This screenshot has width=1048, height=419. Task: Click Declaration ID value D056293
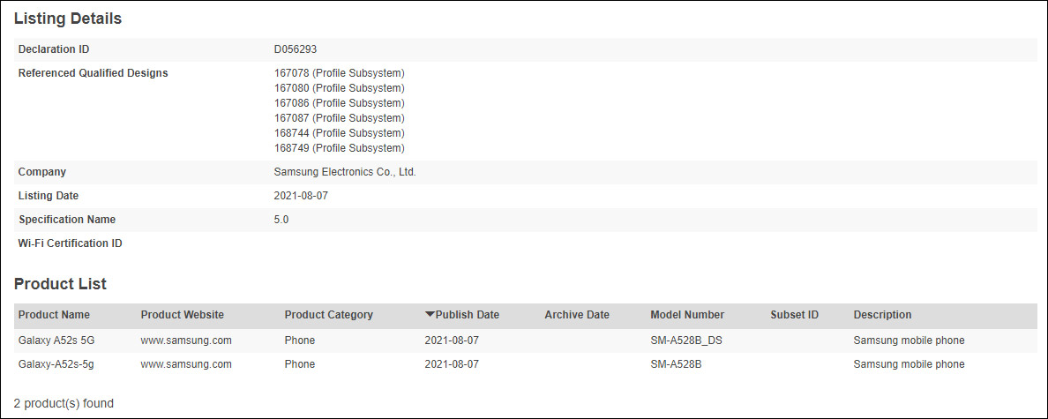[x=296, y=49]
